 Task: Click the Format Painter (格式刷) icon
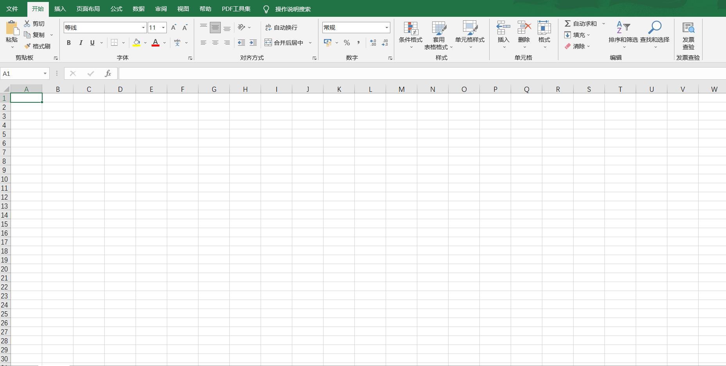[27, 46]
